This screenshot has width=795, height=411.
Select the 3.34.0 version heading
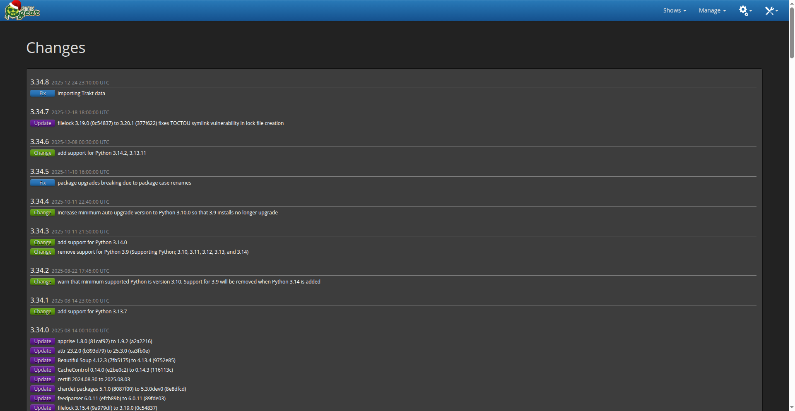(39, 330)
